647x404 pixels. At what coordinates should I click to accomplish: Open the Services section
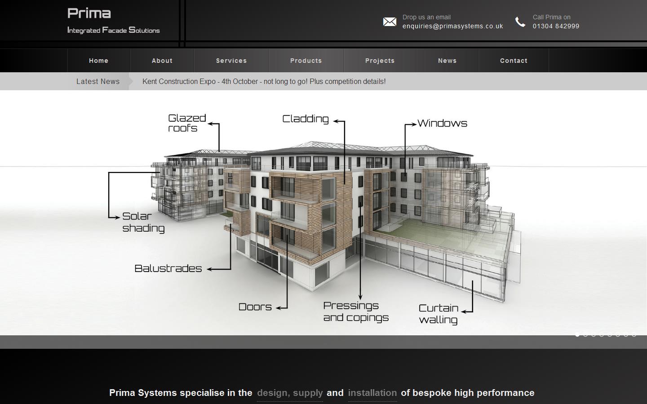tap(231, 61)
